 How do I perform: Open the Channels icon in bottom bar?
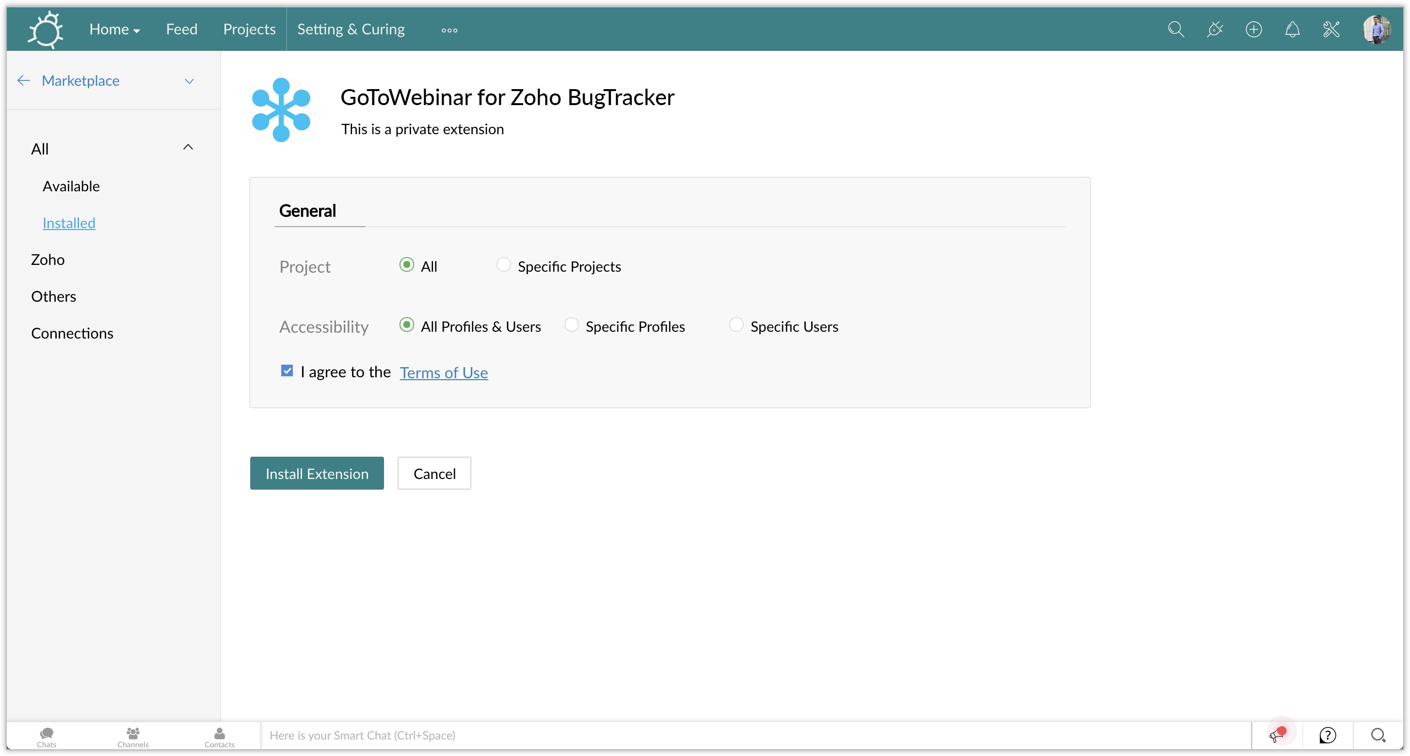(133, 737)
